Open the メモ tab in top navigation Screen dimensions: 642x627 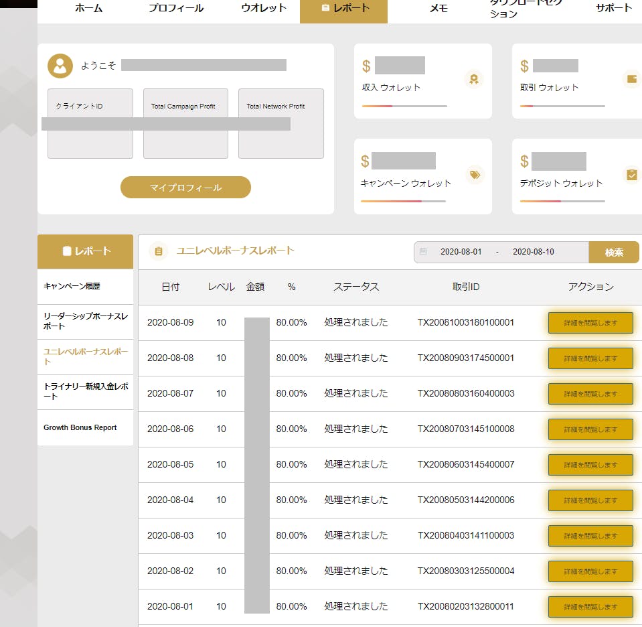438,9
